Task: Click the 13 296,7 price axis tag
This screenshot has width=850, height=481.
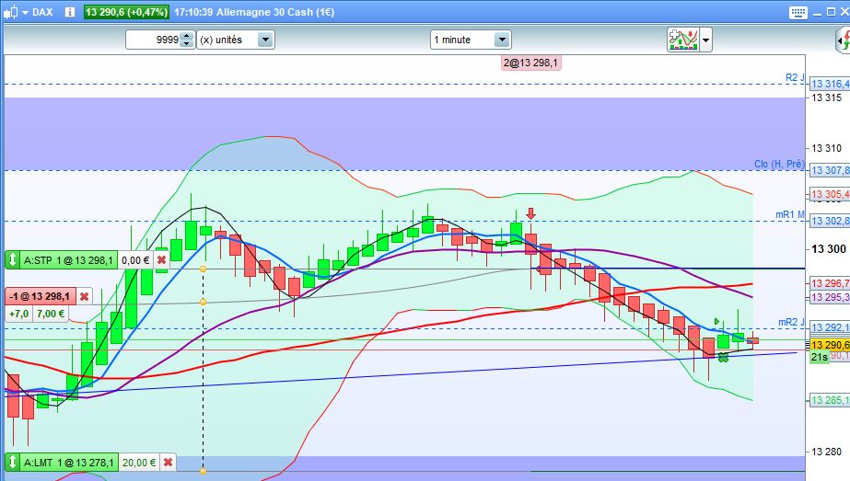Action: (x=830, y=283)
